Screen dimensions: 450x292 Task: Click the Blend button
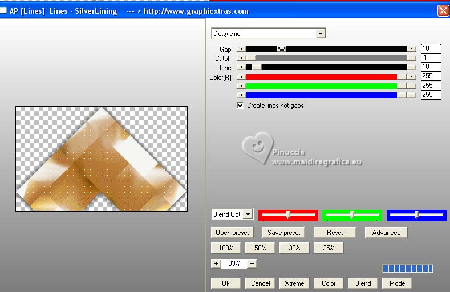[x=363, y=283]
